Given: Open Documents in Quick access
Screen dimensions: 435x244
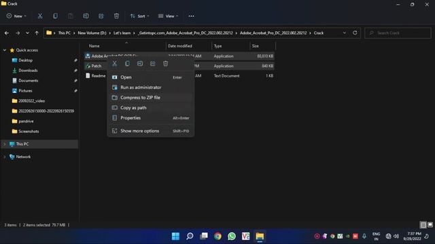Looking at the screenshot, I should pyautogui.click(x=29, y=81).
